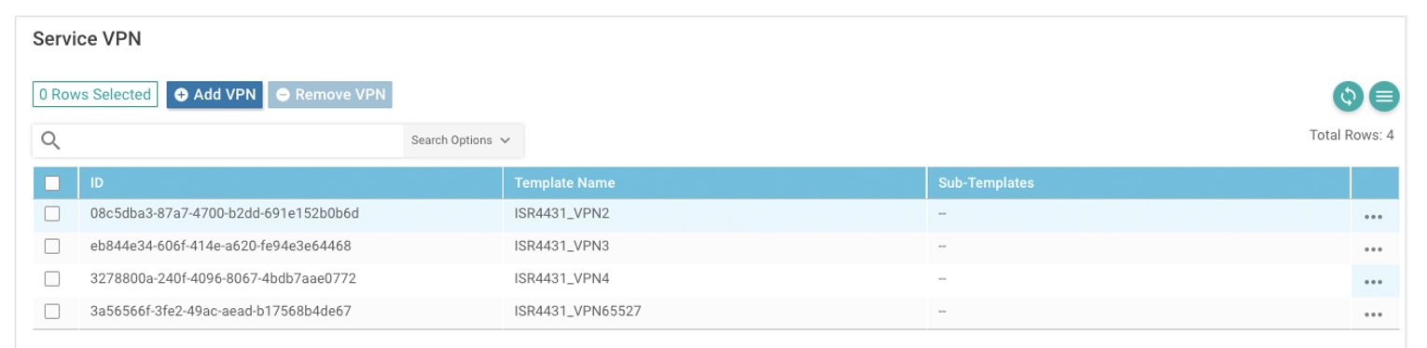Open more actions for ISR4431_VPN3 row
Image resolution: width=1427 pixels, height=348 pixels.
pos(1373,249)
